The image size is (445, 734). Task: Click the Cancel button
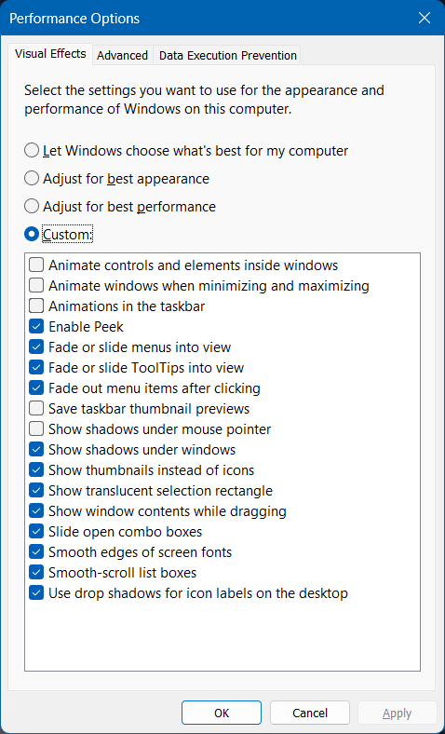click(310, 713)
